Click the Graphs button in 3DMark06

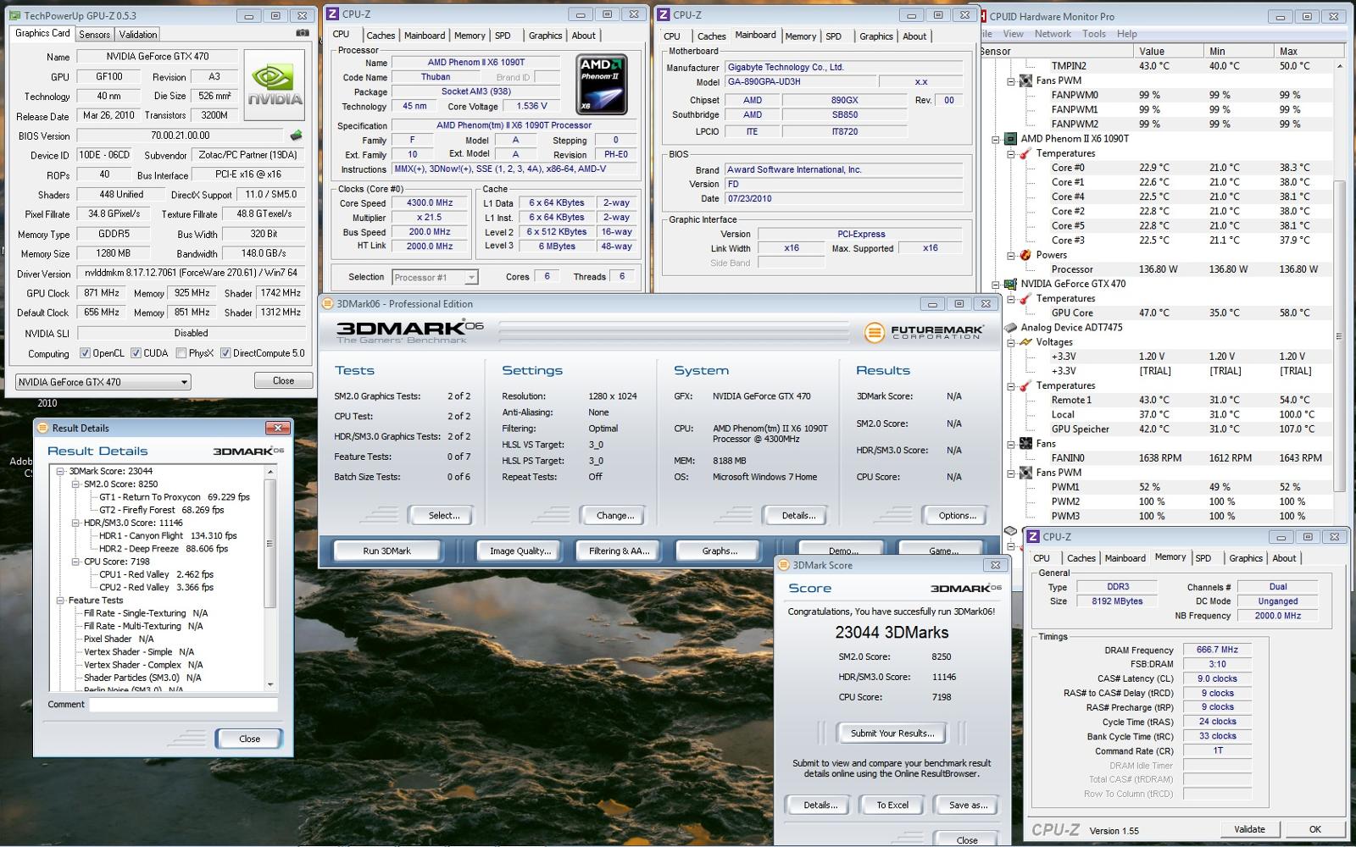point(719,551)
